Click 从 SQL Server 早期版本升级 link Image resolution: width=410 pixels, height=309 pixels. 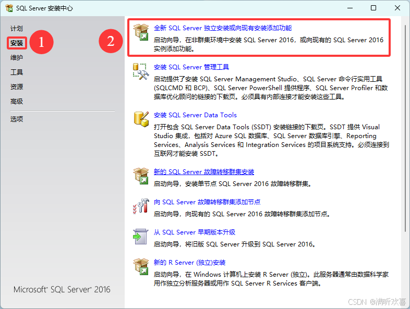(194, 232)
